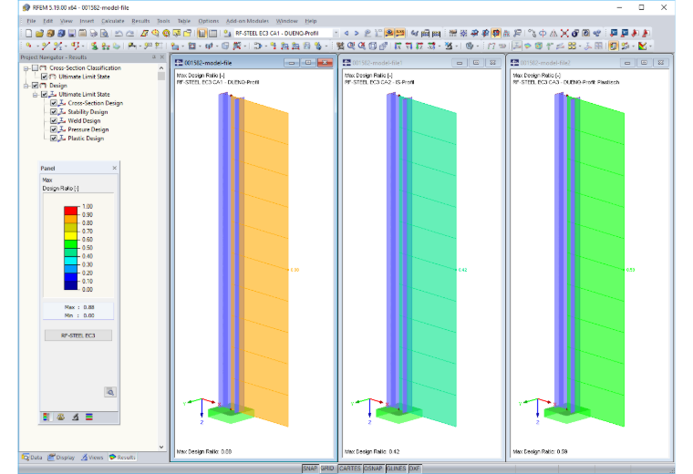Switch to the Views navigator tab
Screen dimensions: 693x474
click(92, 458)
